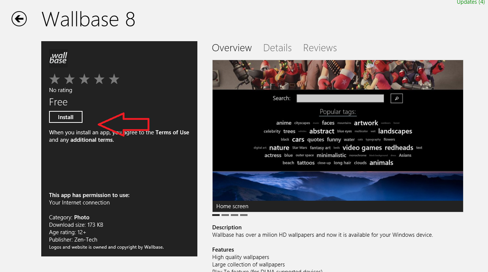Click the Your Internet connection permission text
This screenshot has width=488, height=272.
click(80, 203)
